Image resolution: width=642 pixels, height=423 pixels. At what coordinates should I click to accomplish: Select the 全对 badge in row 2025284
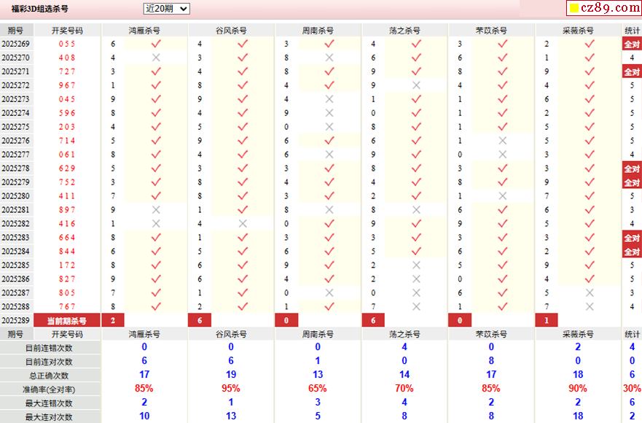pyautogui.click(x=632, y=252)
